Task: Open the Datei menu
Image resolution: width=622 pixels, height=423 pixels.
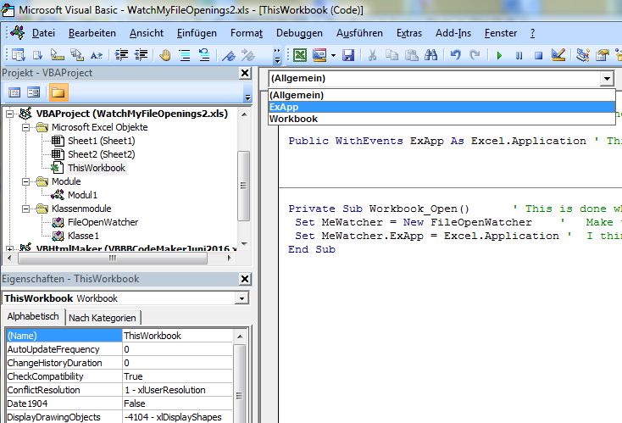Action: (x=43, y=33)
